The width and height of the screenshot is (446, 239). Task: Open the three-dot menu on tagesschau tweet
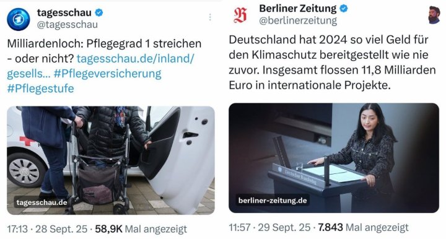[210, 17]
